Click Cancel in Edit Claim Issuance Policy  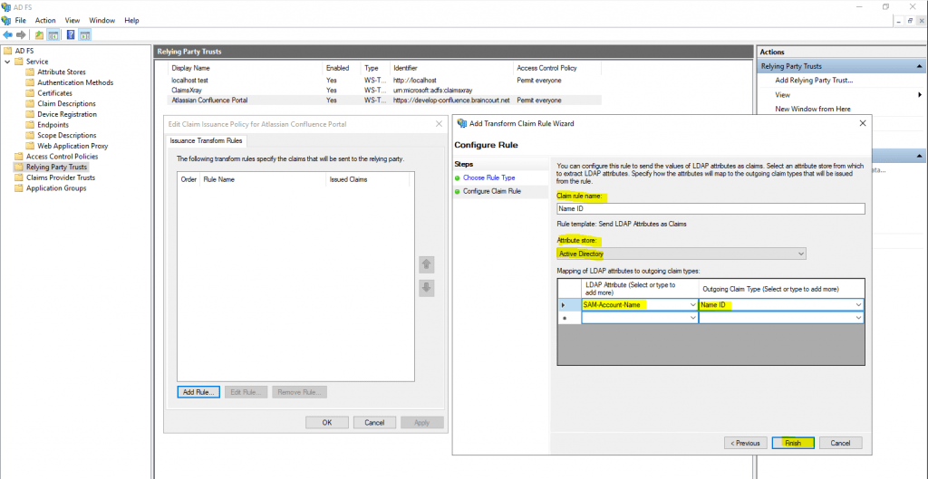click(374, 422)
